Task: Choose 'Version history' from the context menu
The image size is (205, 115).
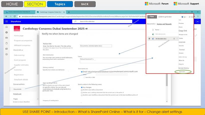Action: click(x=183, y=68)
